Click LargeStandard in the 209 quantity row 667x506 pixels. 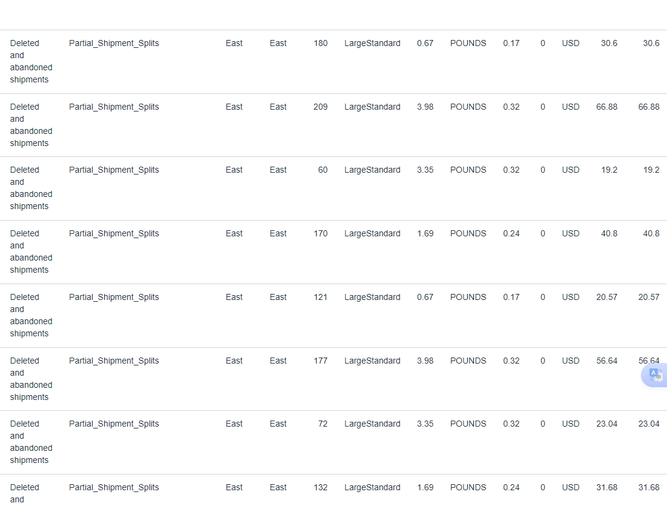click(372, 107)
